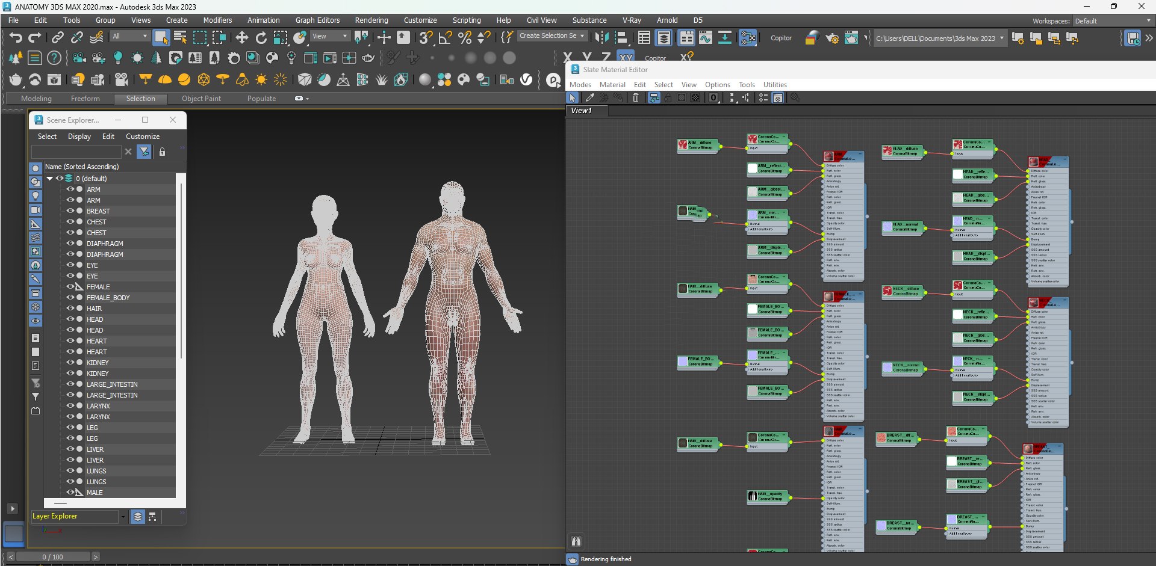Click the lock icon in Scene Explorer
The image size is (1156, 566).
click(162, 152)
